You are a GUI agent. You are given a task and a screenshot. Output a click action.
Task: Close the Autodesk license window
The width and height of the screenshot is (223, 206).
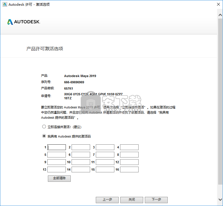pyautogui.click(x=218, y=4)
